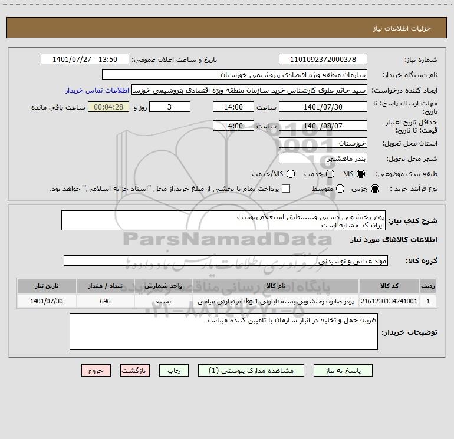454x439 pixels.
Task: Select the جزیی purchase type radio
Action: (374, 189)
